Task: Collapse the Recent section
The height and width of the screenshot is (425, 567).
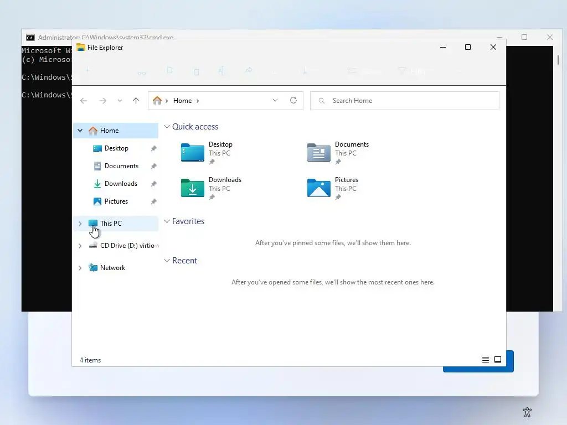Action: click(167, 261)
